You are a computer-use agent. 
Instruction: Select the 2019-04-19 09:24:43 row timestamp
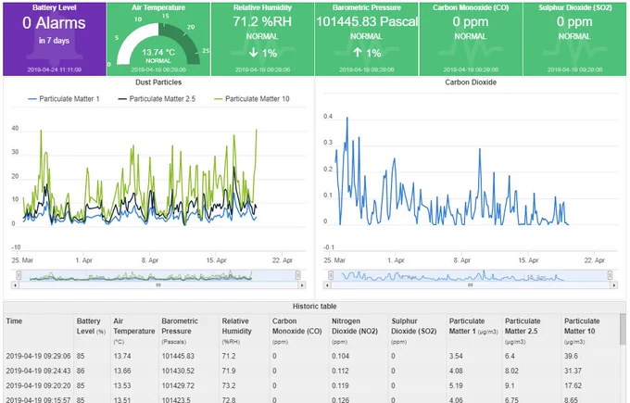(x=38, y=371)
